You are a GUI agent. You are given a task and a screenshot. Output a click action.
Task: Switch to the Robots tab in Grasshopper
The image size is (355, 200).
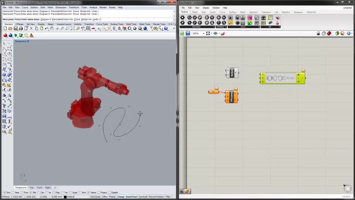(286, 12)
